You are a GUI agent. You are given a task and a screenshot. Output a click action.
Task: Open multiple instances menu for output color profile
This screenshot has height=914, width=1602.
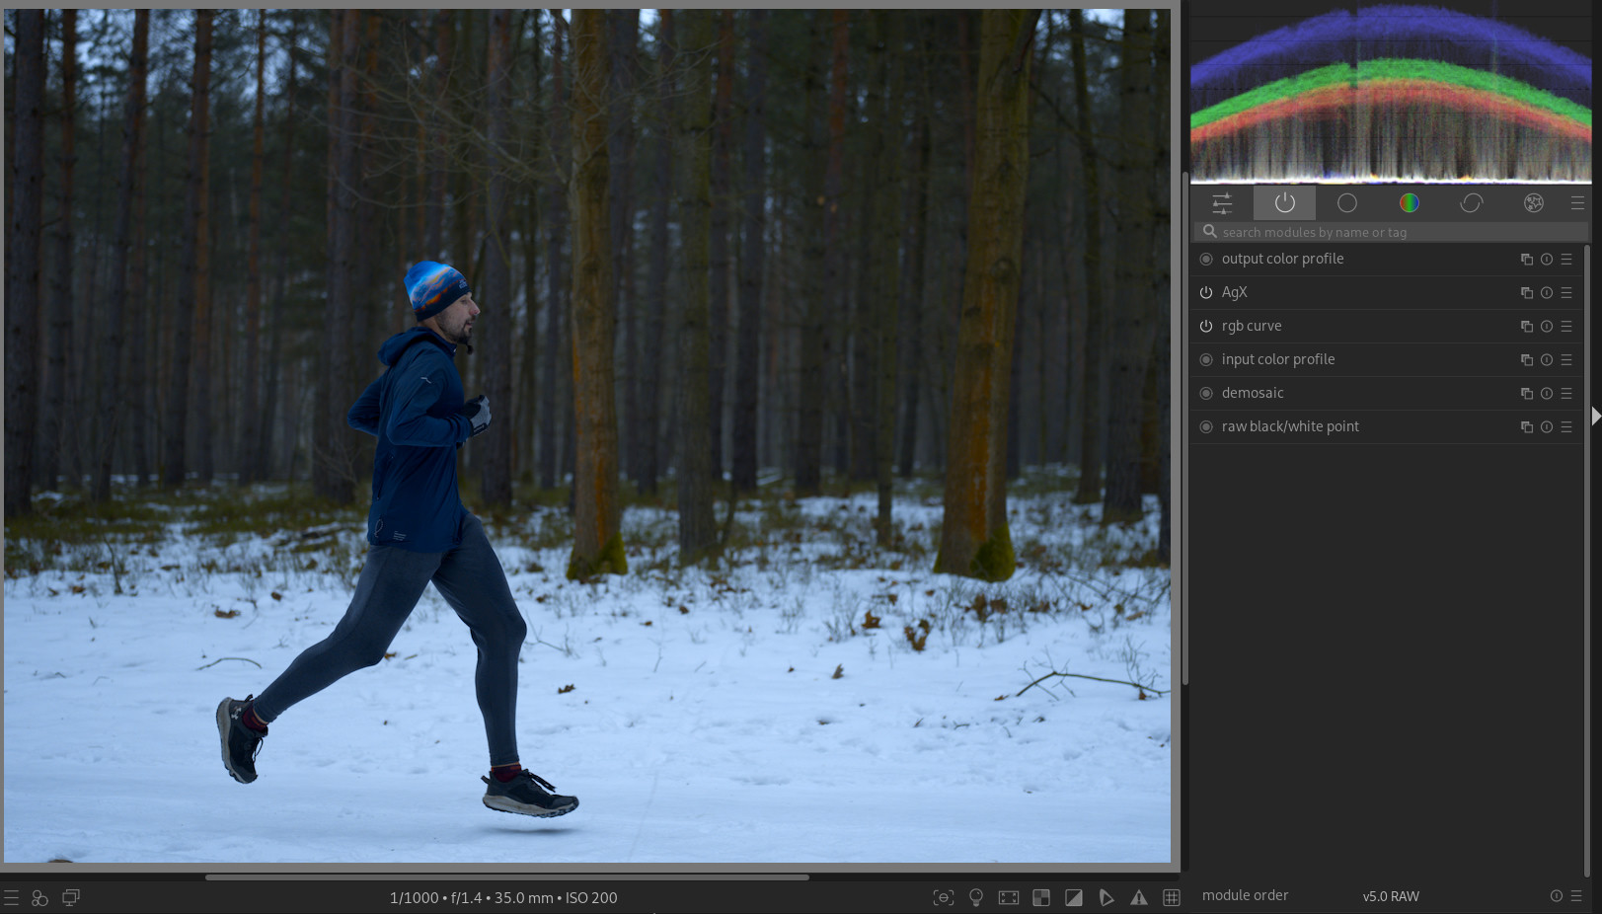(1527, 260)
